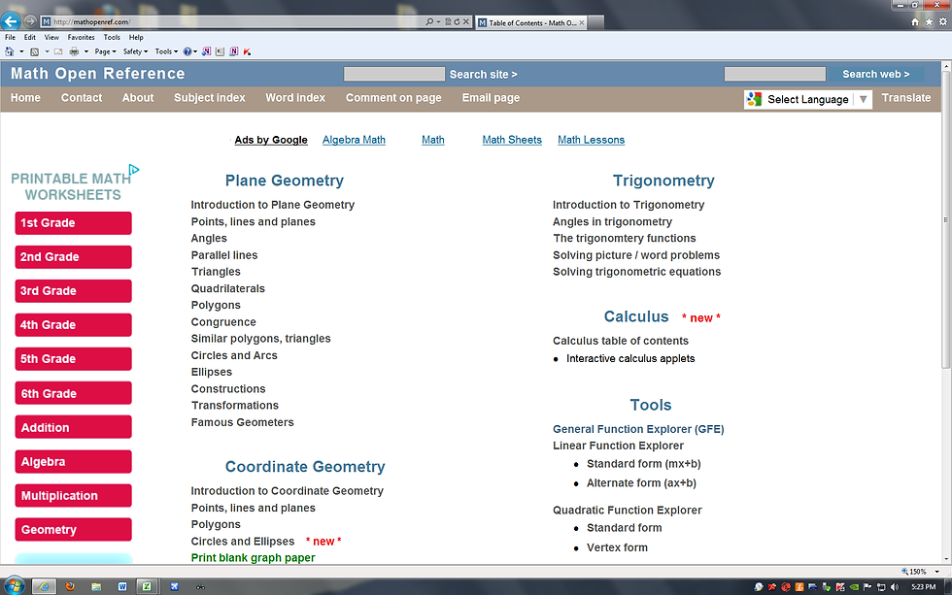
Task: Open the Select Language dropdown
Action: click(x=806, y=98)
